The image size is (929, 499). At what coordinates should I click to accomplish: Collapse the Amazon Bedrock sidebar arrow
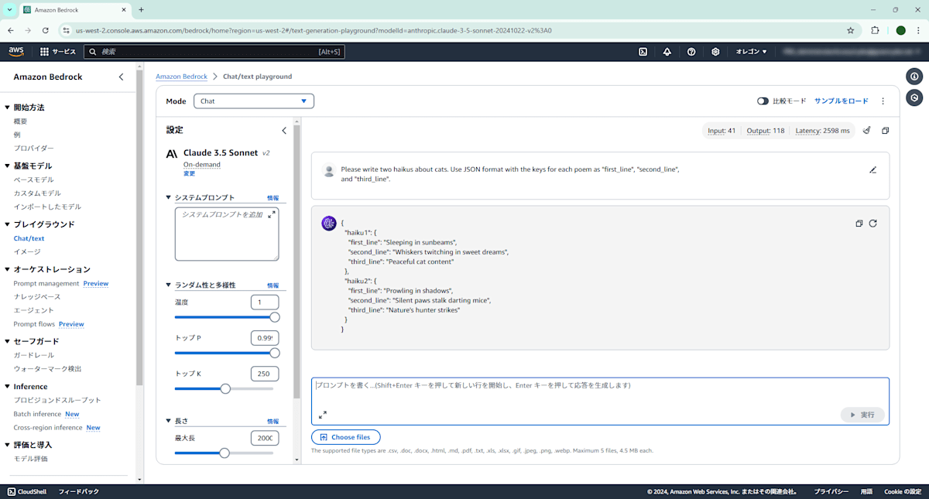click(121, 77)
